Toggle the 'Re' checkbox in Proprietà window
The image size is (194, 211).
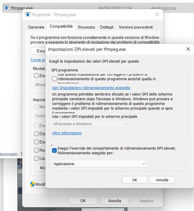click(x=36, y=150)
